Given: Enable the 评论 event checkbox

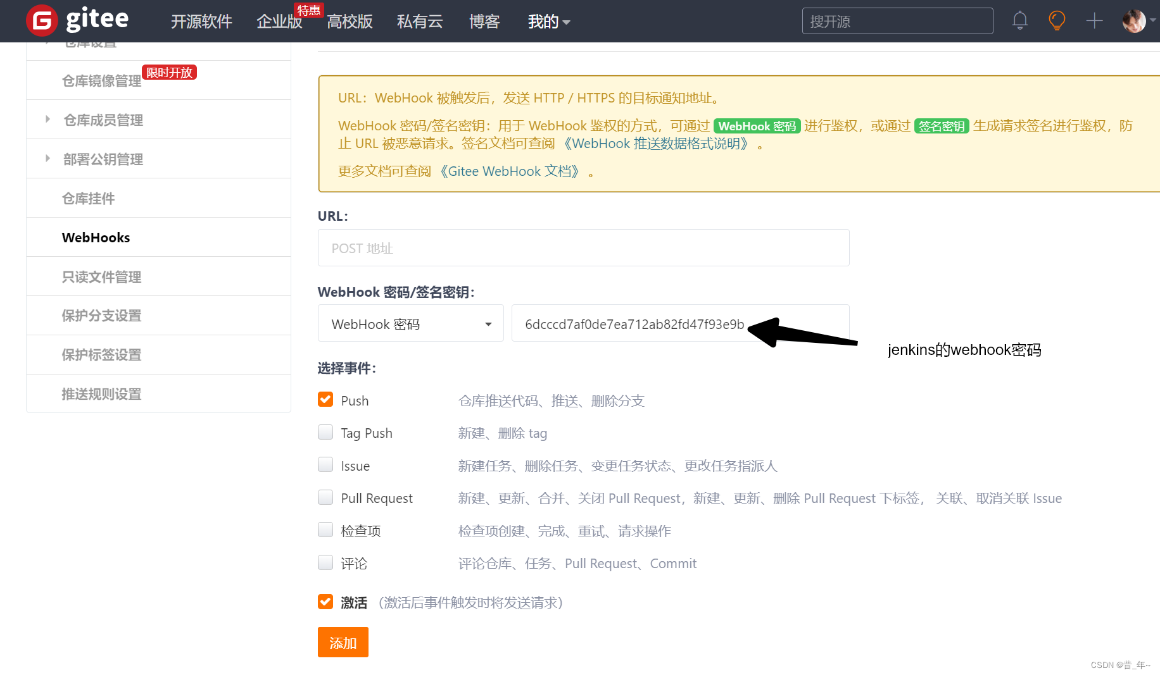Looking at the screenshot, I should pos(325,562).
